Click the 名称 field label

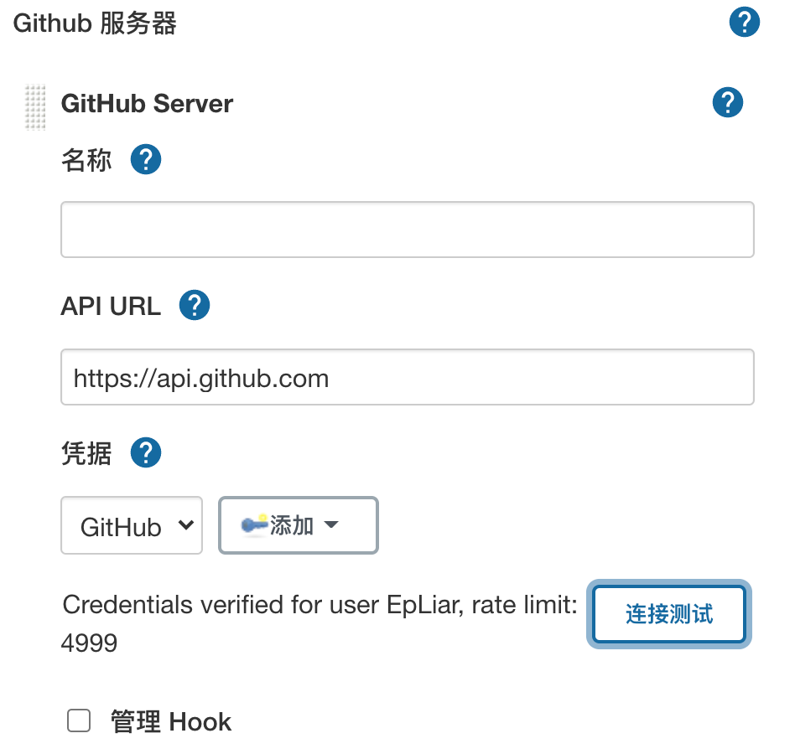[86, 160]
